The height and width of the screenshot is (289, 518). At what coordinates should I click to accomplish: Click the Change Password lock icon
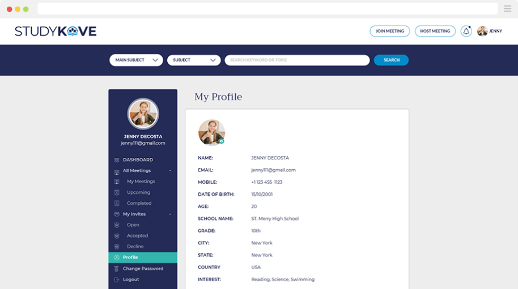tap(117, 269)
